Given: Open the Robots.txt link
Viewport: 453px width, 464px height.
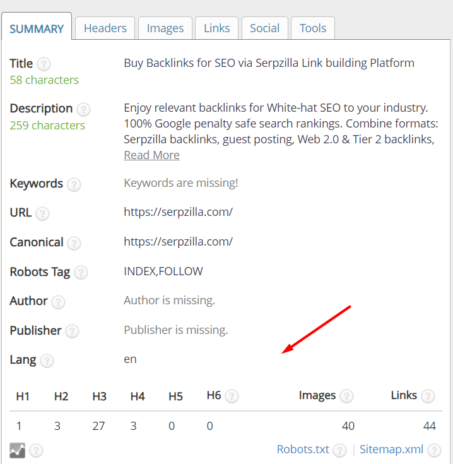Looking at the screenshot, I should click(303, 449).
